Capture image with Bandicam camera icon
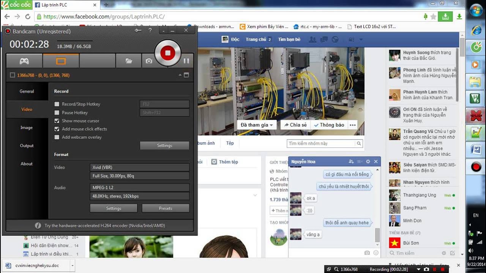This screenshot has width=486, height=273. [149, 61]
